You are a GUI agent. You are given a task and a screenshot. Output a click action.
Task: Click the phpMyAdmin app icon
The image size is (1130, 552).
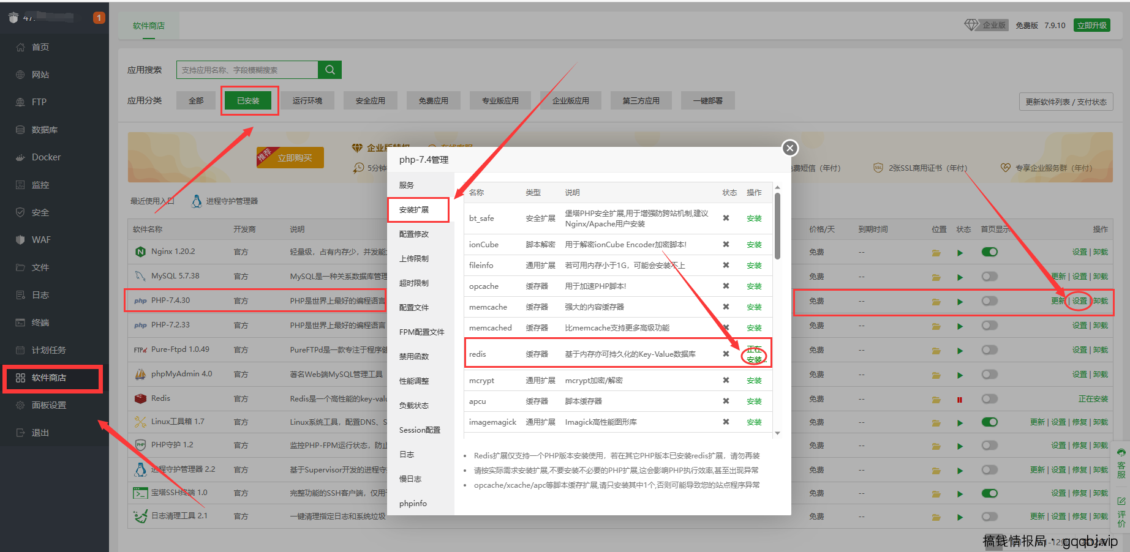point(140,373)
